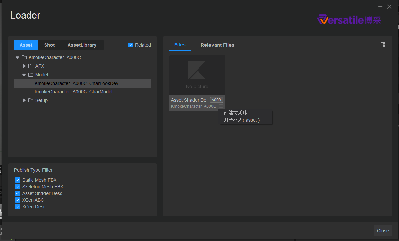Image resolution: width=399 pixels, height=241 pixels.
Task: Expand the AFX folder arrow
Action: coord(24,66)
